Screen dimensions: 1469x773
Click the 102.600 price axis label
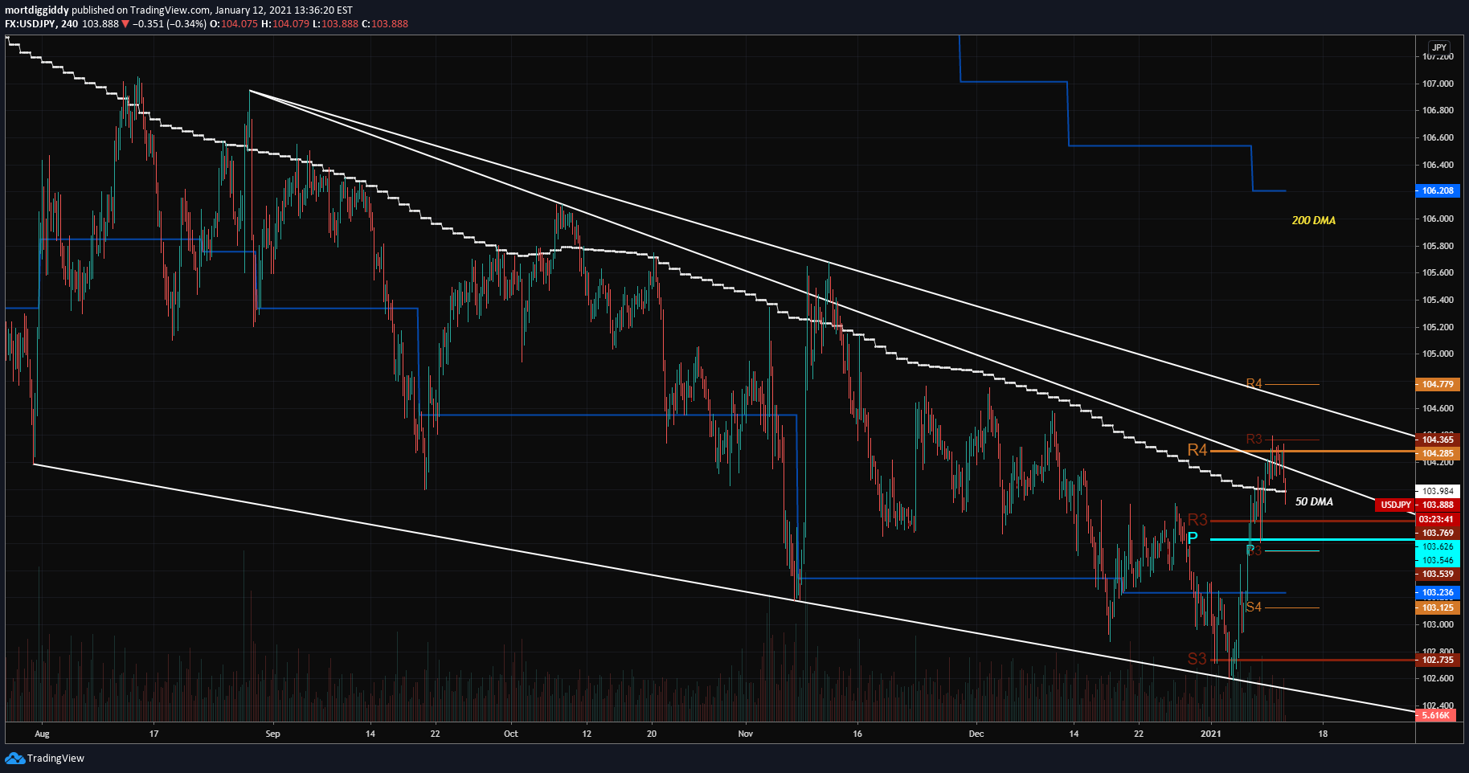(1438, 678)
